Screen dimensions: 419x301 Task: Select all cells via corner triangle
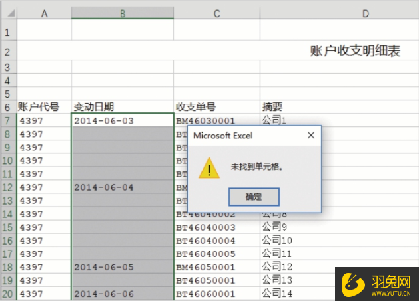click(9, 13)
